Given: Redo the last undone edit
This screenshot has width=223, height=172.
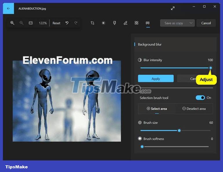Looking at the screenshot, I should coord(76,23).
